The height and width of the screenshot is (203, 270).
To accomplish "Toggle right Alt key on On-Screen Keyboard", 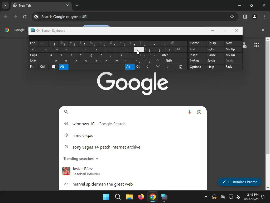I will pyautogui.click(x=130, y=67).
